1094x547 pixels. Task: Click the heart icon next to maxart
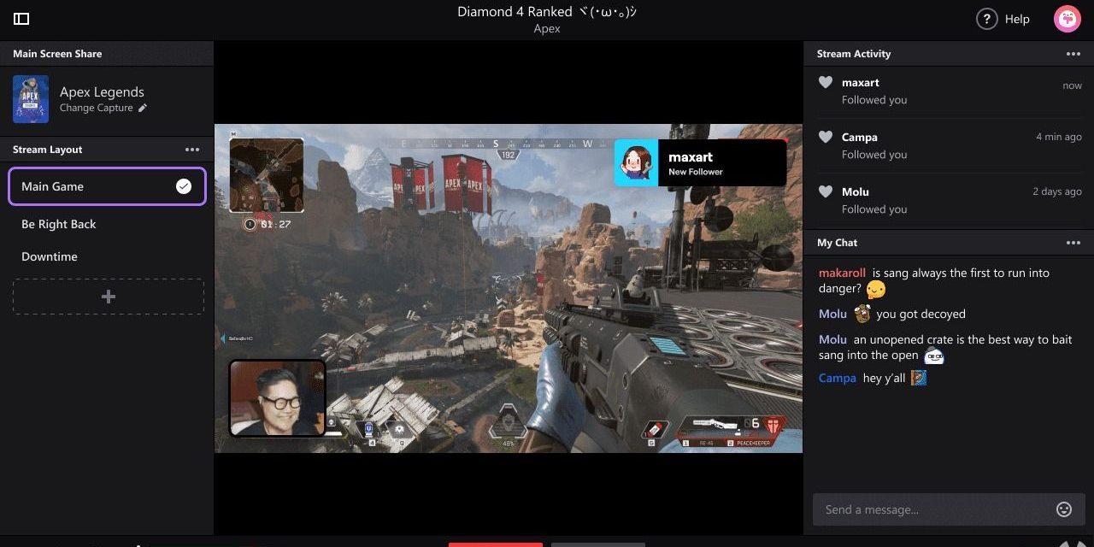(825, 83)
